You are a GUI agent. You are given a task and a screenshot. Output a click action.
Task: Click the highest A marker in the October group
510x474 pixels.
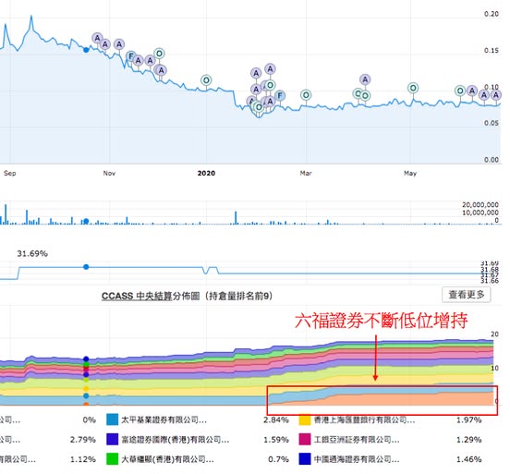[97, 38]
